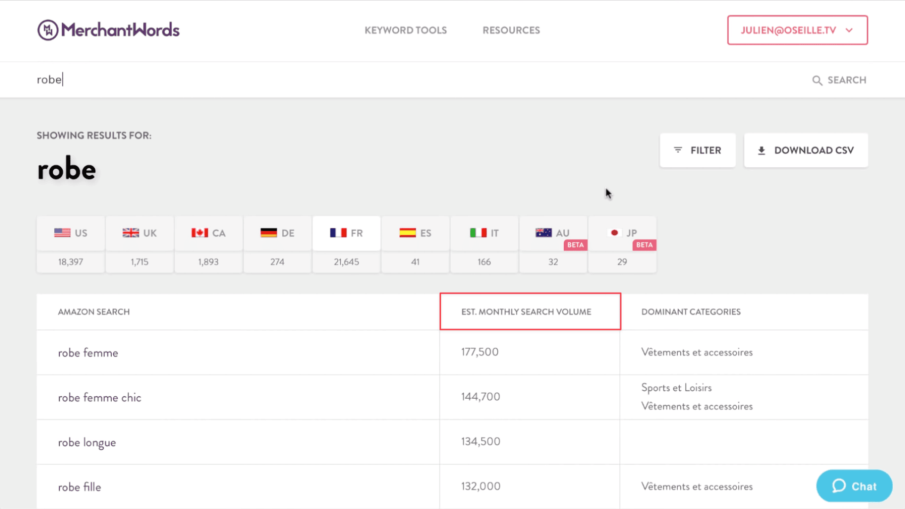Click the DOWNLOAD CSV button
Screen dimensions: 905x509
[806, 150]
